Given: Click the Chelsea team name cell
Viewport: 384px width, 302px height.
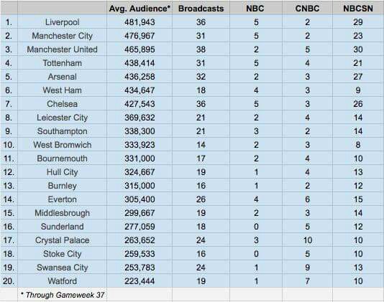Looking at the screenshot, I should [63, 104].
